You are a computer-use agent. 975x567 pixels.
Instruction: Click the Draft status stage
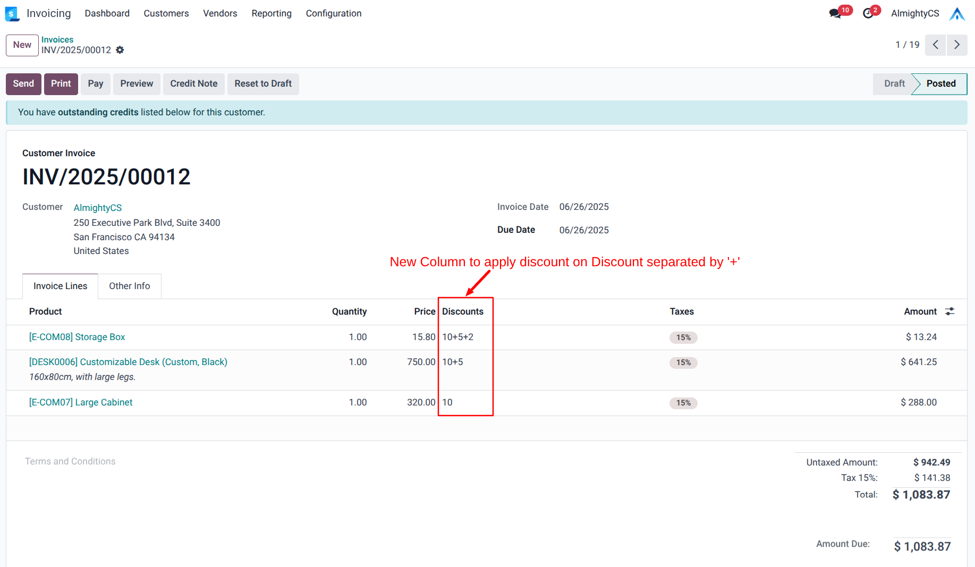pyautogui.click(x=894, y=84)
